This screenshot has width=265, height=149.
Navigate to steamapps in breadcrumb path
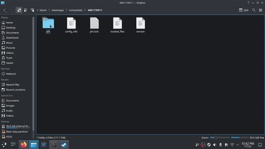(x=58, y=10)
